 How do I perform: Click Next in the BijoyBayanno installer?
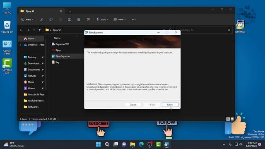click(x=170, y=105)
